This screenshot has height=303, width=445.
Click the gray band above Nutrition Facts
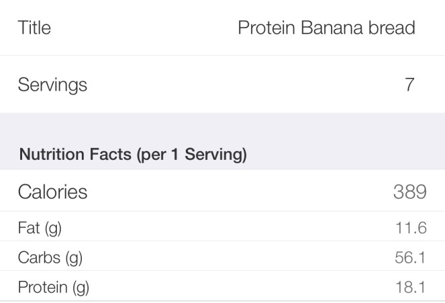222,126
